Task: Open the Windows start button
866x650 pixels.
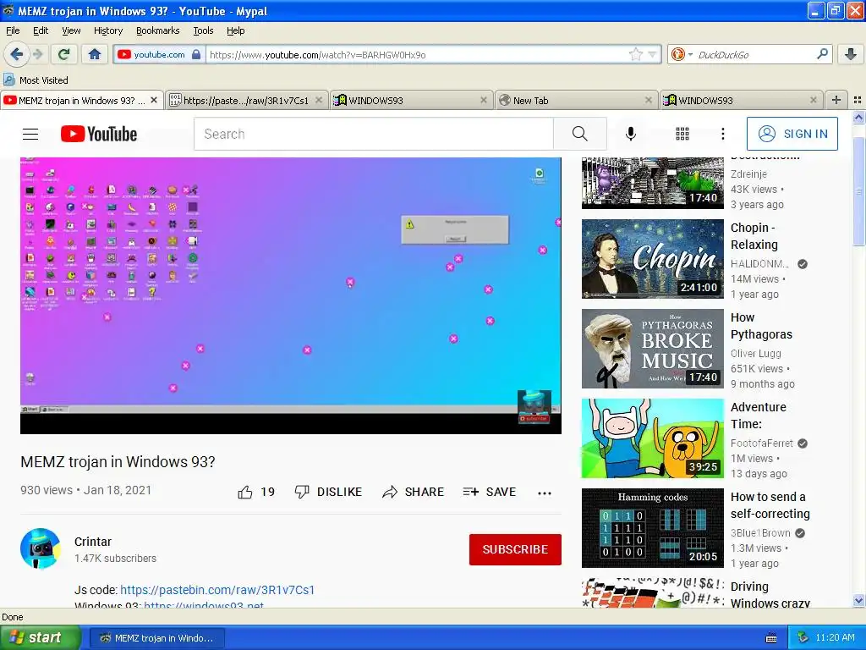Action: [40, 638]
